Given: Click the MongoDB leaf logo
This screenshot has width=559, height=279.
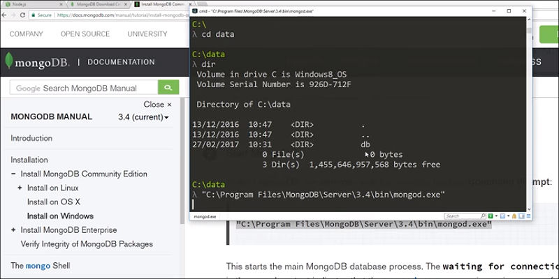Looking at the screenshot, I should 9,61.
